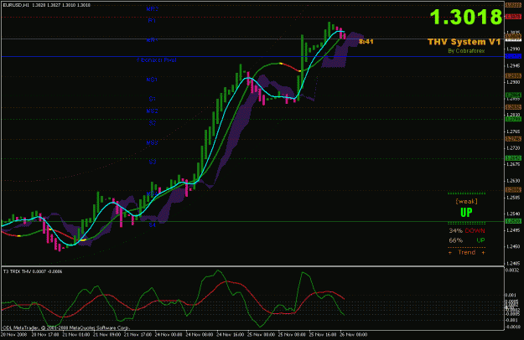Click the T3 TRIX THV indicator label

[x=33, y=271]
